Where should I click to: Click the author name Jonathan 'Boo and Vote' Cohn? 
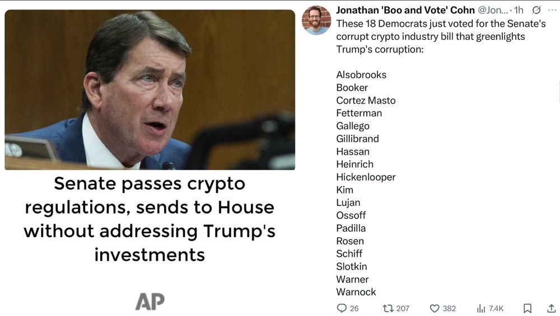click(x=405, y=10)
